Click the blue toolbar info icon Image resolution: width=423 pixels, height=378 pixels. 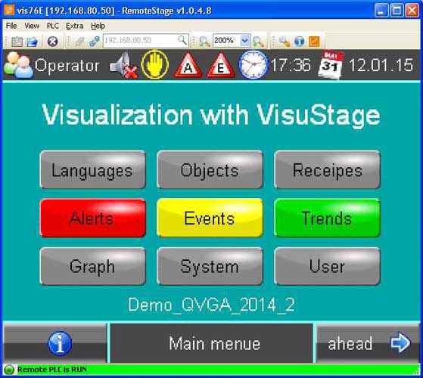pyautogui.click(x=299, y=42)
